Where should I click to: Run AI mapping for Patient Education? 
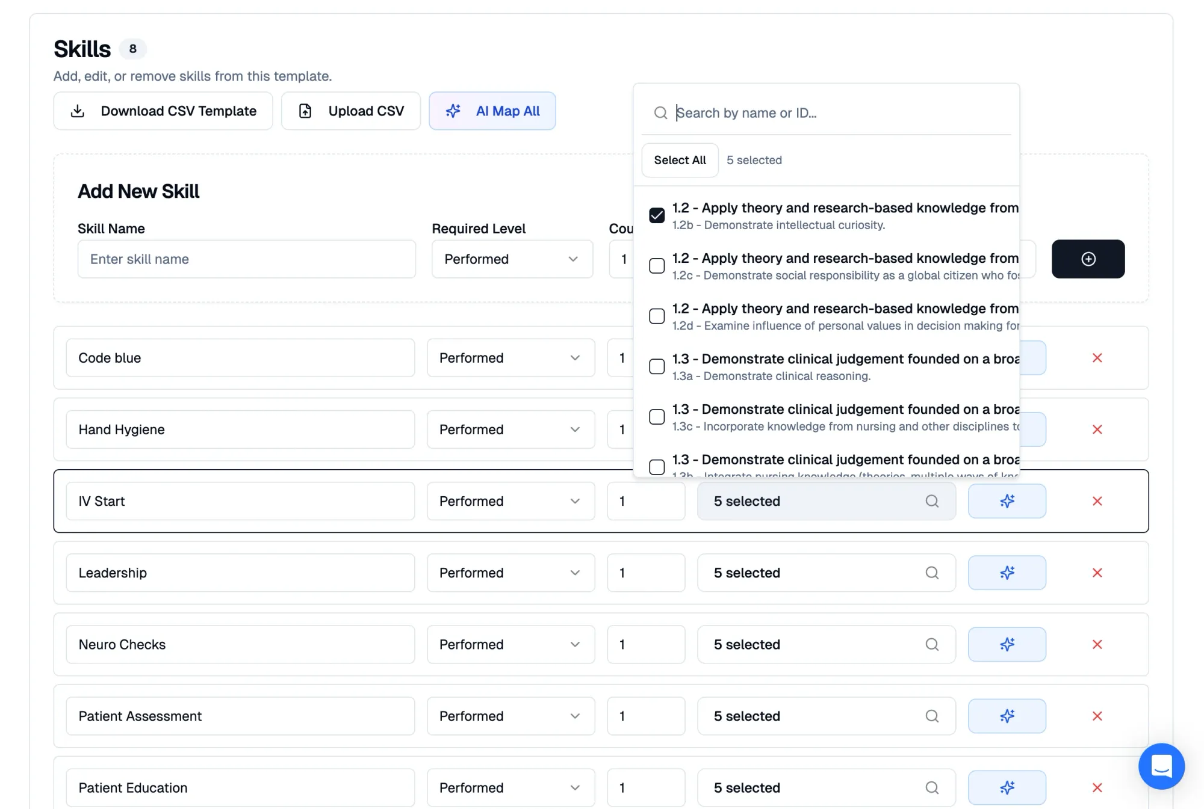(1007, 787)
